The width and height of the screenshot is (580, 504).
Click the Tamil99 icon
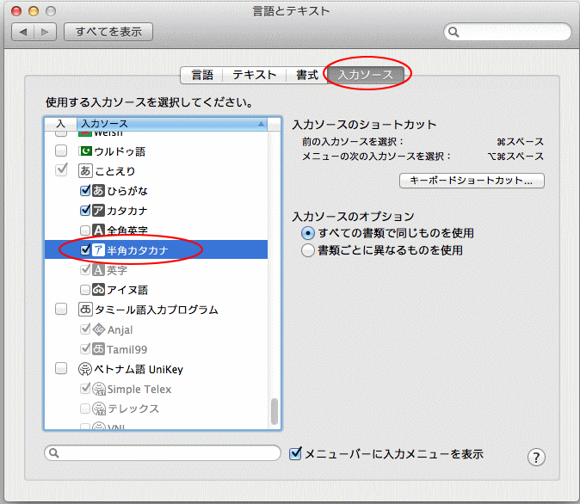(98, 348)
